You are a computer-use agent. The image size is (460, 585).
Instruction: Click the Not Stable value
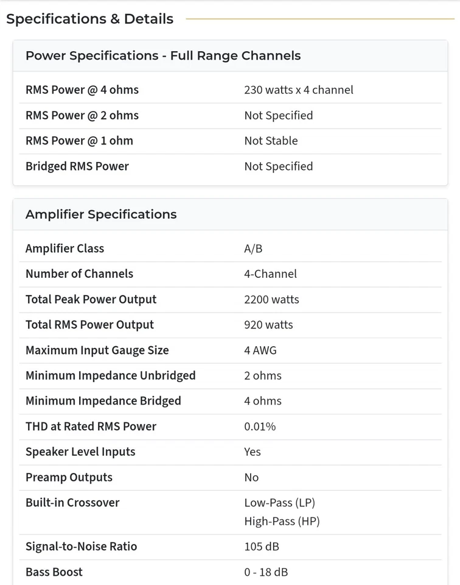[x=271, y=141]
